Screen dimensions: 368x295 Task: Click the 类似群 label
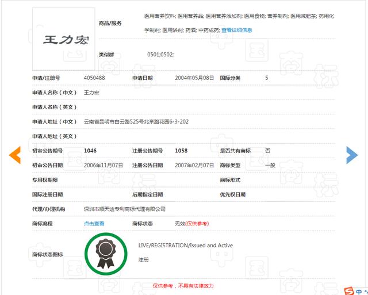106,55
